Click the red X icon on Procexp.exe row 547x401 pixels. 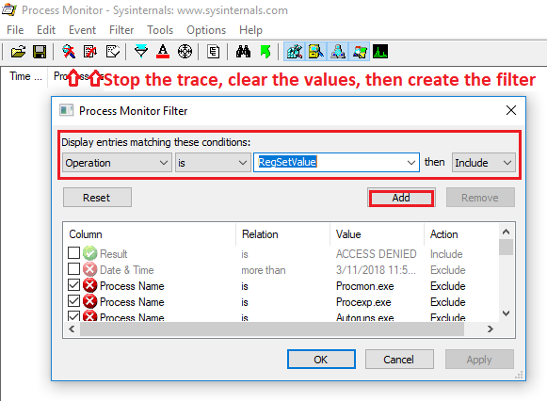[x=90, y=301]
